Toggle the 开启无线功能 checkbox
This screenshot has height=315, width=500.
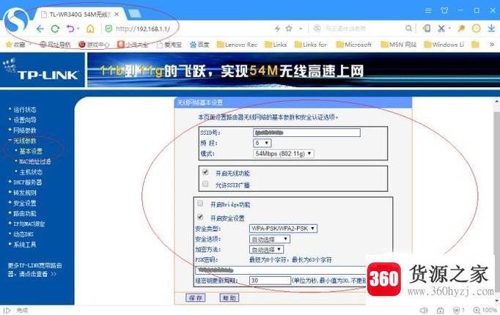tap(205, 172)
